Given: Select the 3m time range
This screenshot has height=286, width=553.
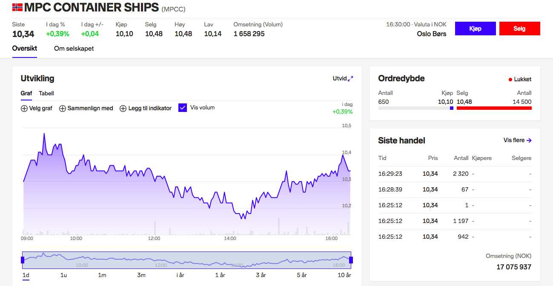Looking at the screenshot, I should tap(141, 275).
